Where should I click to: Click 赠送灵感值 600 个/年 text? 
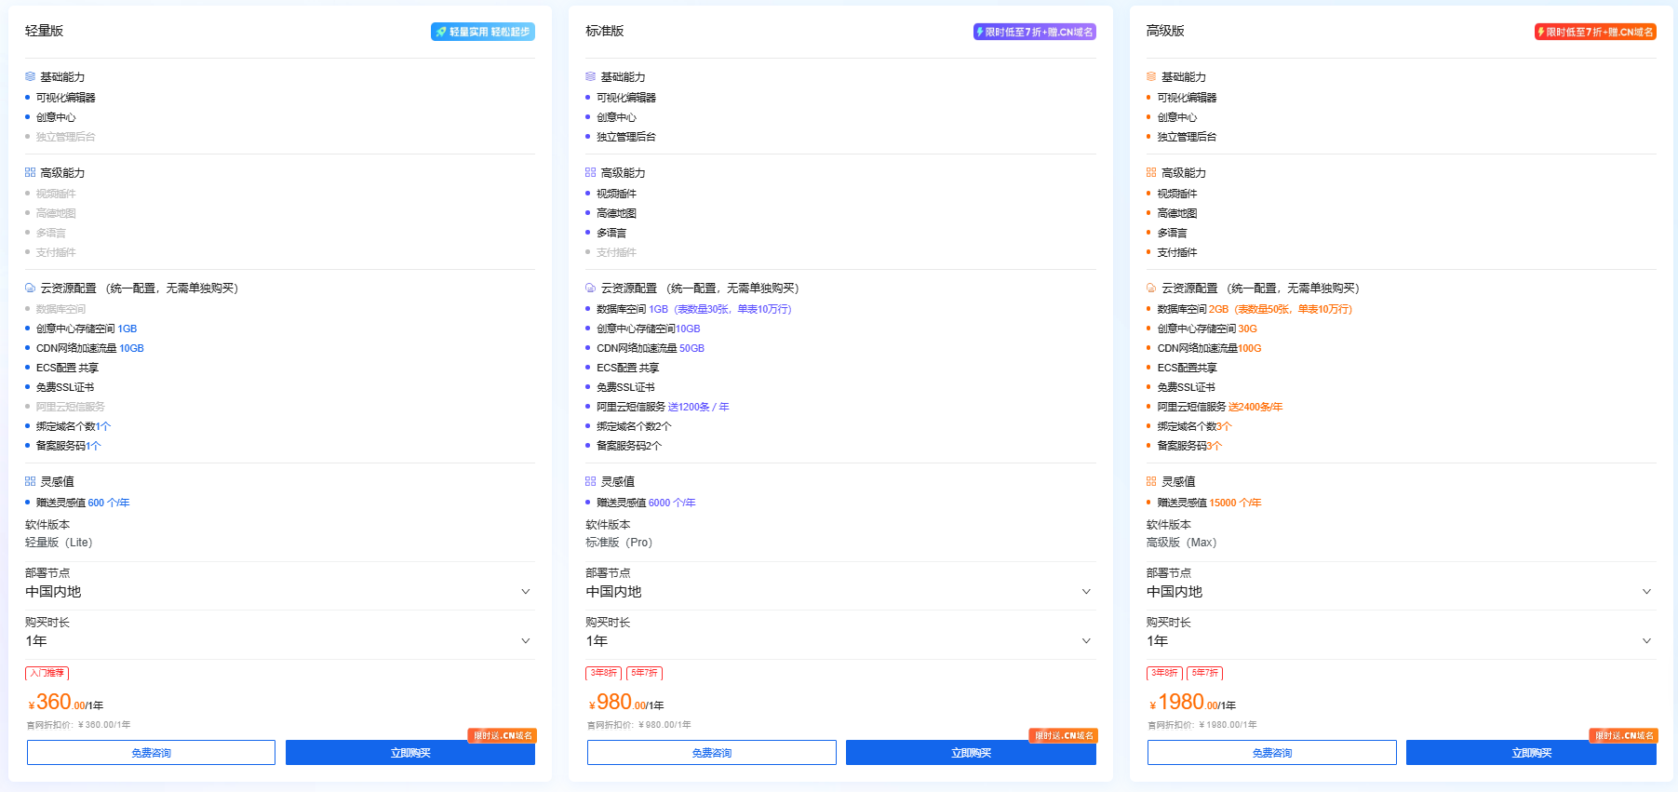point(83,503)
